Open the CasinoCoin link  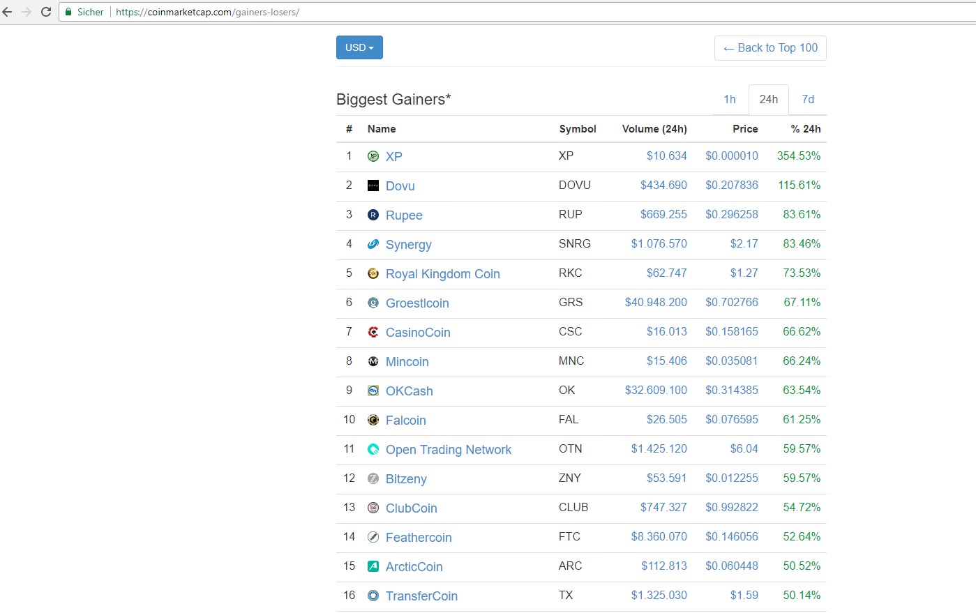418,332
